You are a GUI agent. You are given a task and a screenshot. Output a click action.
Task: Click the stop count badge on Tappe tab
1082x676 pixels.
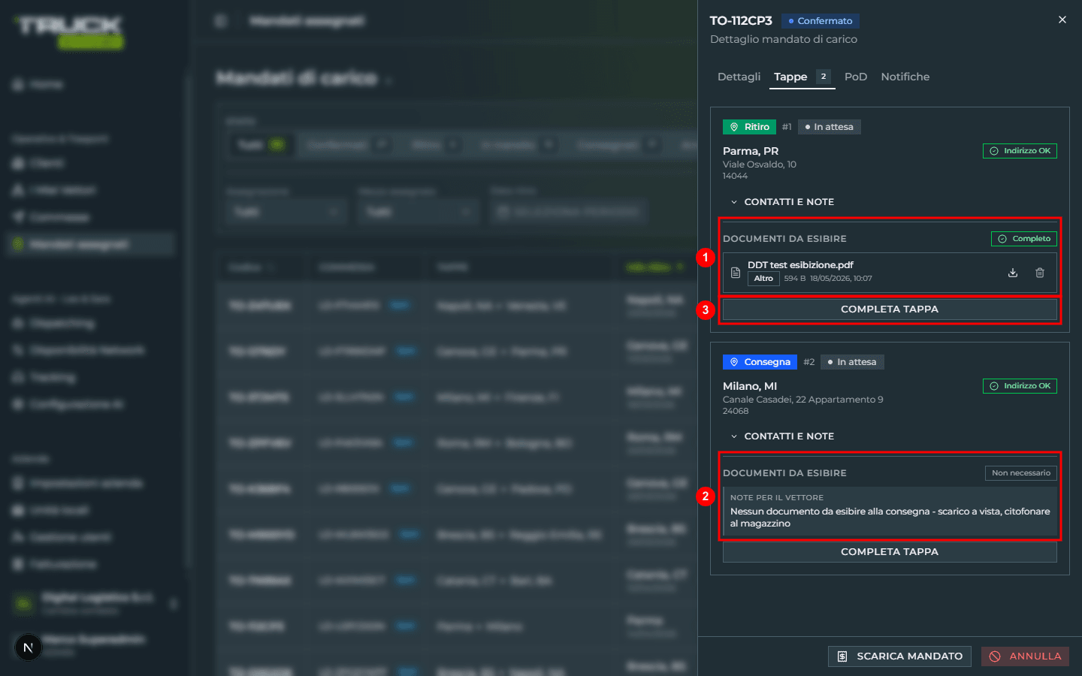pyautogui.click(x=824, y=77)
